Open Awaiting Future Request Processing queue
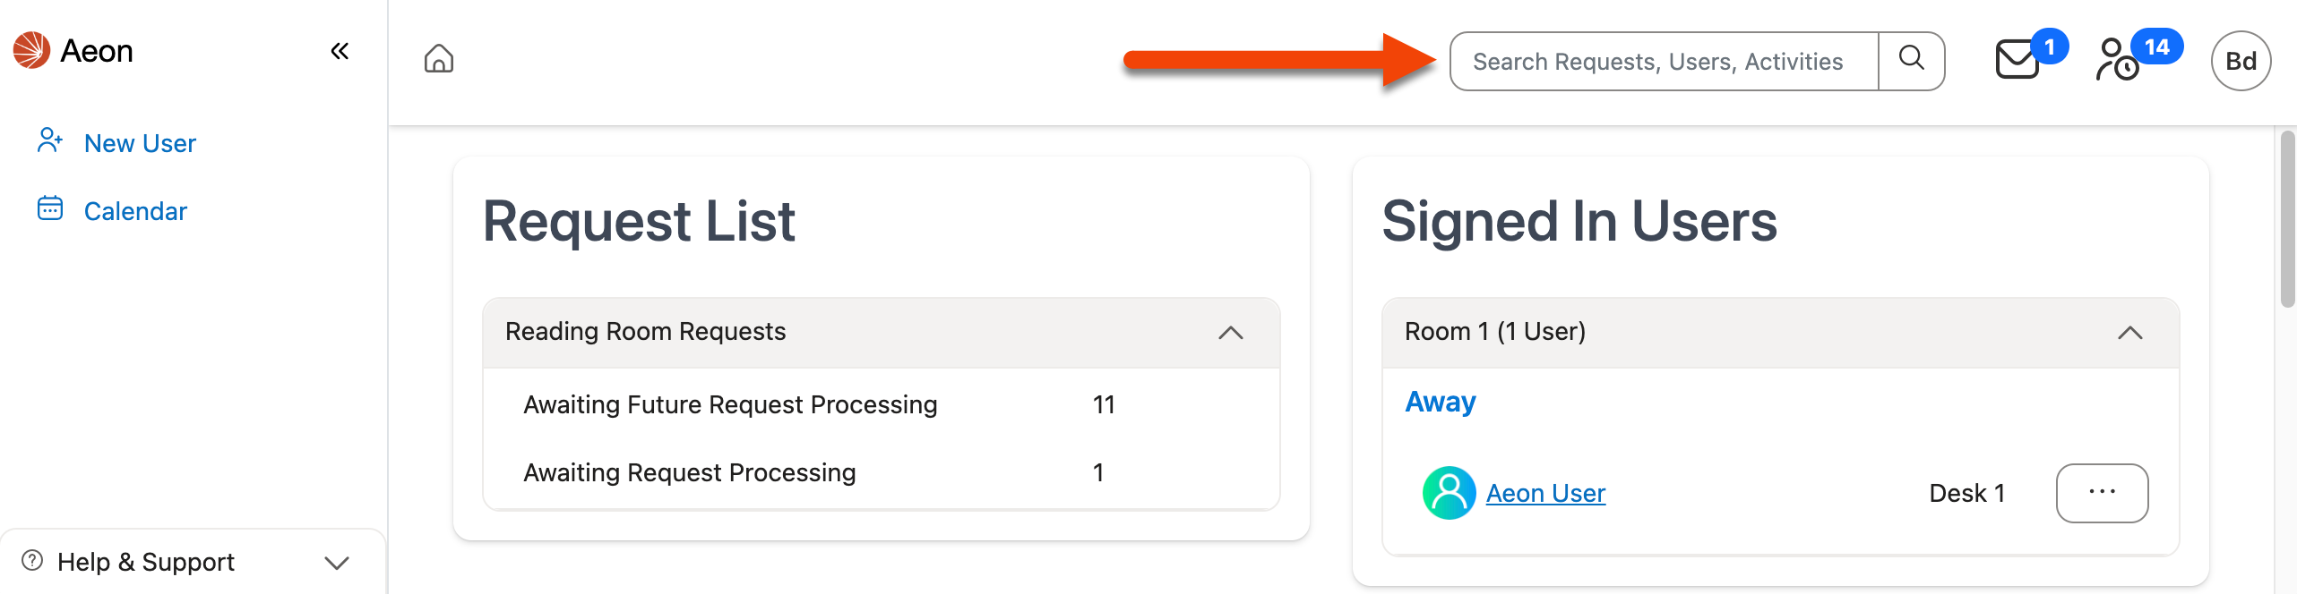The height and width of the screenshot is (594, 2297). [730, 404]
